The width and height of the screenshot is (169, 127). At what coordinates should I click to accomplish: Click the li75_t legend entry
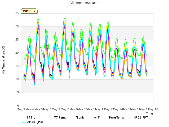28,117
